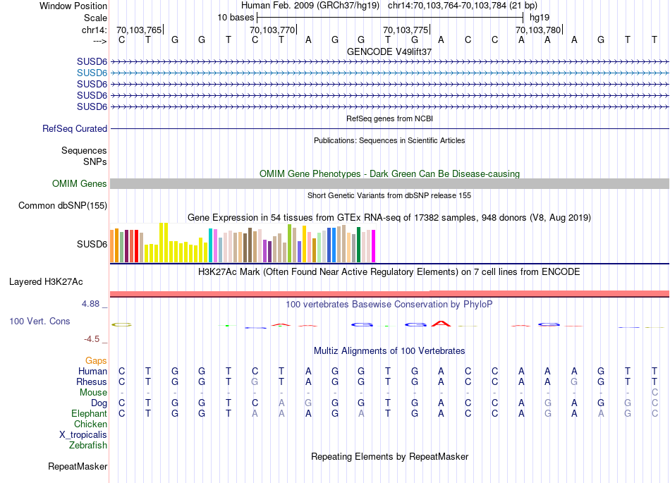Click the magenta bar in GTEx expression chart
Image resolution: width=670 pixels, height=483 pixels.
coord(373,247)
